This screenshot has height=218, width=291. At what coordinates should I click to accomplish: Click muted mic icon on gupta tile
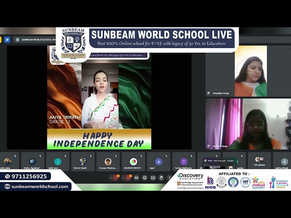point(242,156)
